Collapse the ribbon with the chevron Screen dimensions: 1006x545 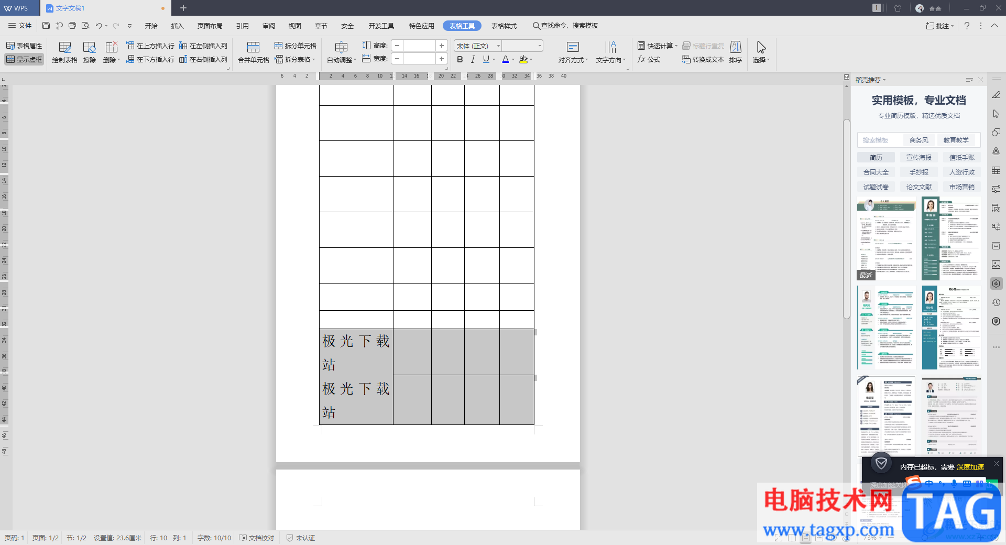click(994, 26)
